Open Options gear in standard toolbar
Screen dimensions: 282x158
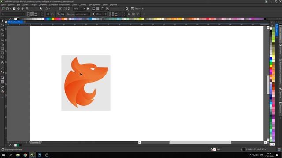127,9
